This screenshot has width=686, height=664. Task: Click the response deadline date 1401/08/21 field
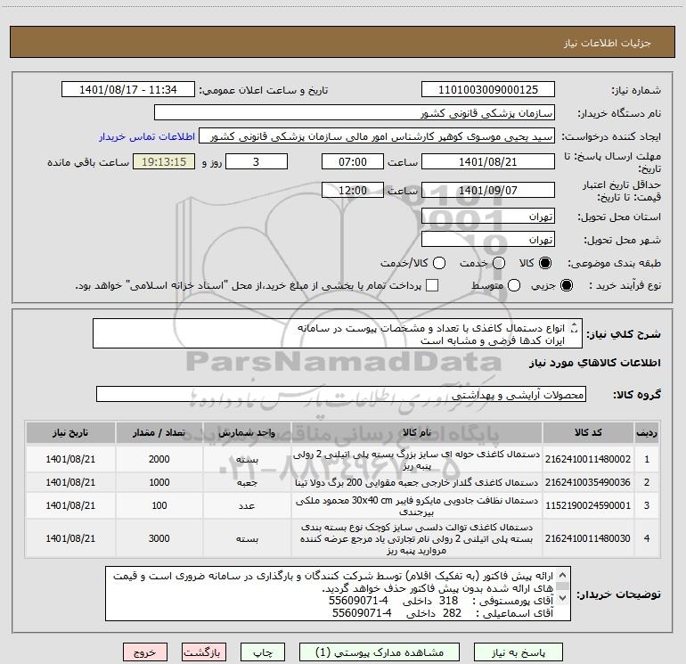488,162
